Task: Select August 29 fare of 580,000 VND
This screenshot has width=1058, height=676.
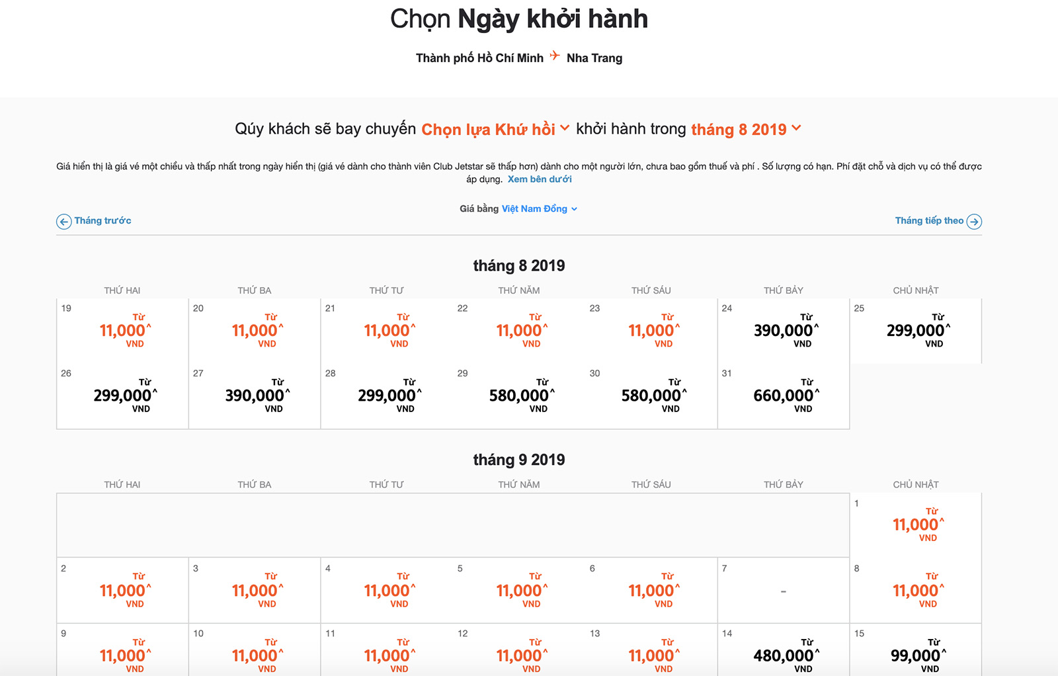Action: [x=520, y=396]
